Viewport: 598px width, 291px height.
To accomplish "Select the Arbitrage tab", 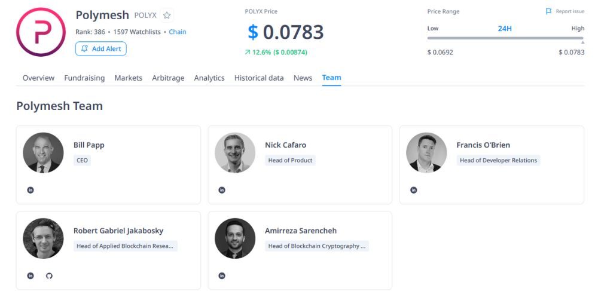I will coord(168,78).
